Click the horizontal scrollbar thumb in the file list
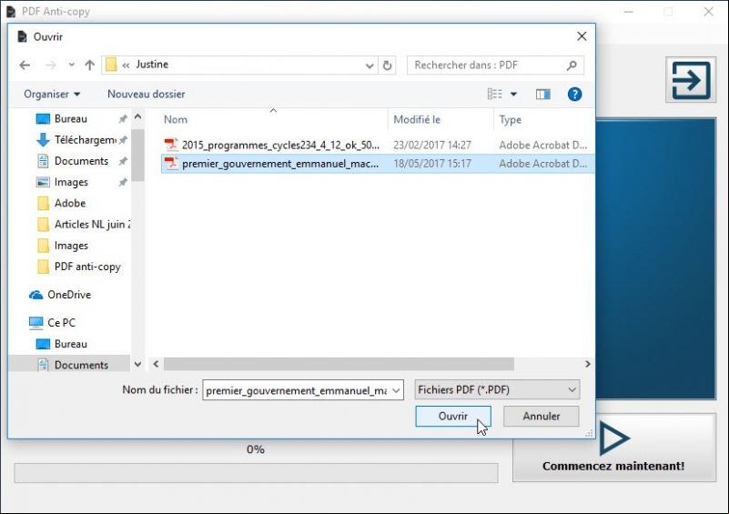 tap(339, 364)
